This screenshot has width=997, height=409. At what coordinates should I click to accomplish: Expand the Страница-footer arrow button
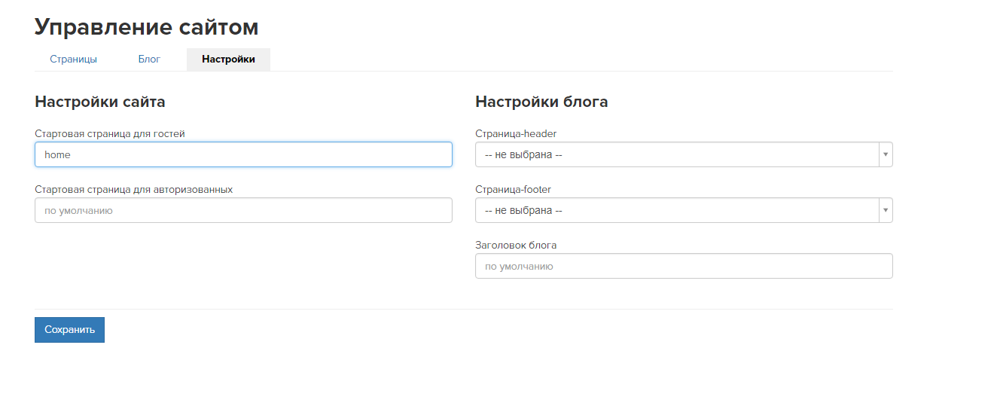886,210
